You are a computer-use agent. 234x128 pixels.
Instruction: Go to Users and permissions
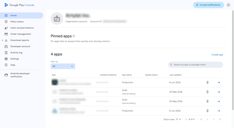(22, 28)
